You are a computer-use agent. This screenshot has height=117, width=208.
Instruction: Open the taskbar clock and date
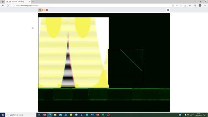pyautogui.click(x=198, y=115)
